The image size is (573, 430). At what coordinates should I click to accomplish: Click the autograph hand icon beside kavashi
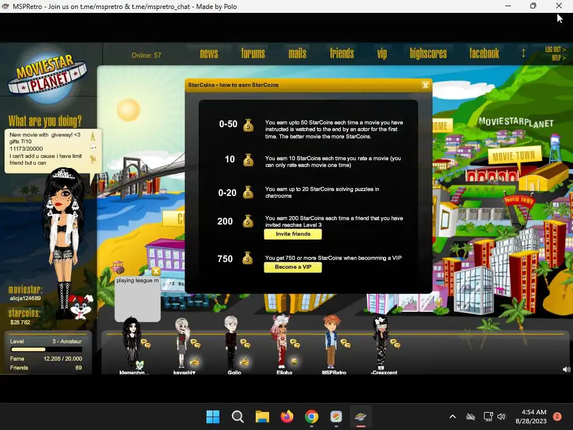[x=194, y=362]
